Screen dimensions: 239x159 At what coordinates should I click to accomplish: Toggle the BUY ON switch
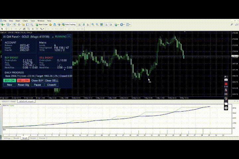(x=10, y=80)
